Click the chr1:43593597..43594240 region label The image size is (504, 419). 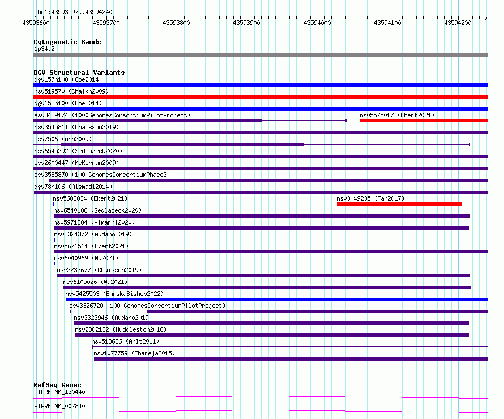pos(73,12)
